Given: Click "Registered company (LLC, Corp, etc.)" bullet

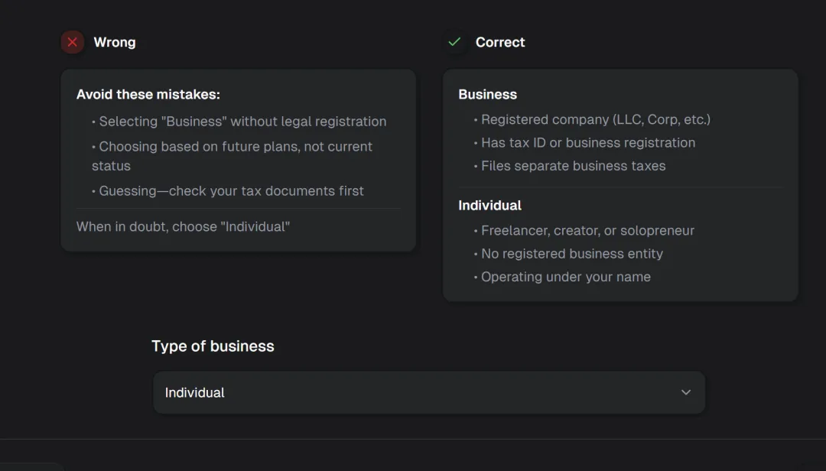Looking at the screenshot, I should click(595, 119).
